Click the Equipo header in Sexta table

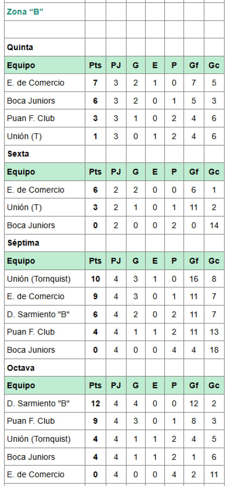coord(21,172)
